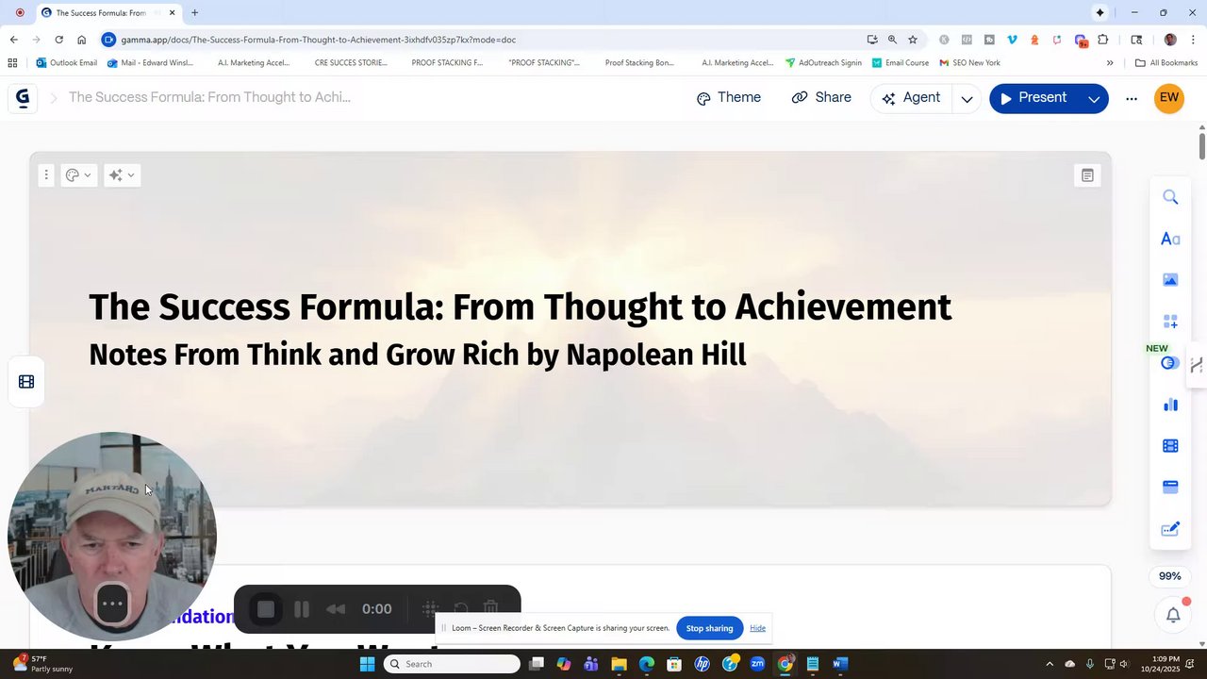
Task: Click the Theme button
Action: (x=728, y=98)
